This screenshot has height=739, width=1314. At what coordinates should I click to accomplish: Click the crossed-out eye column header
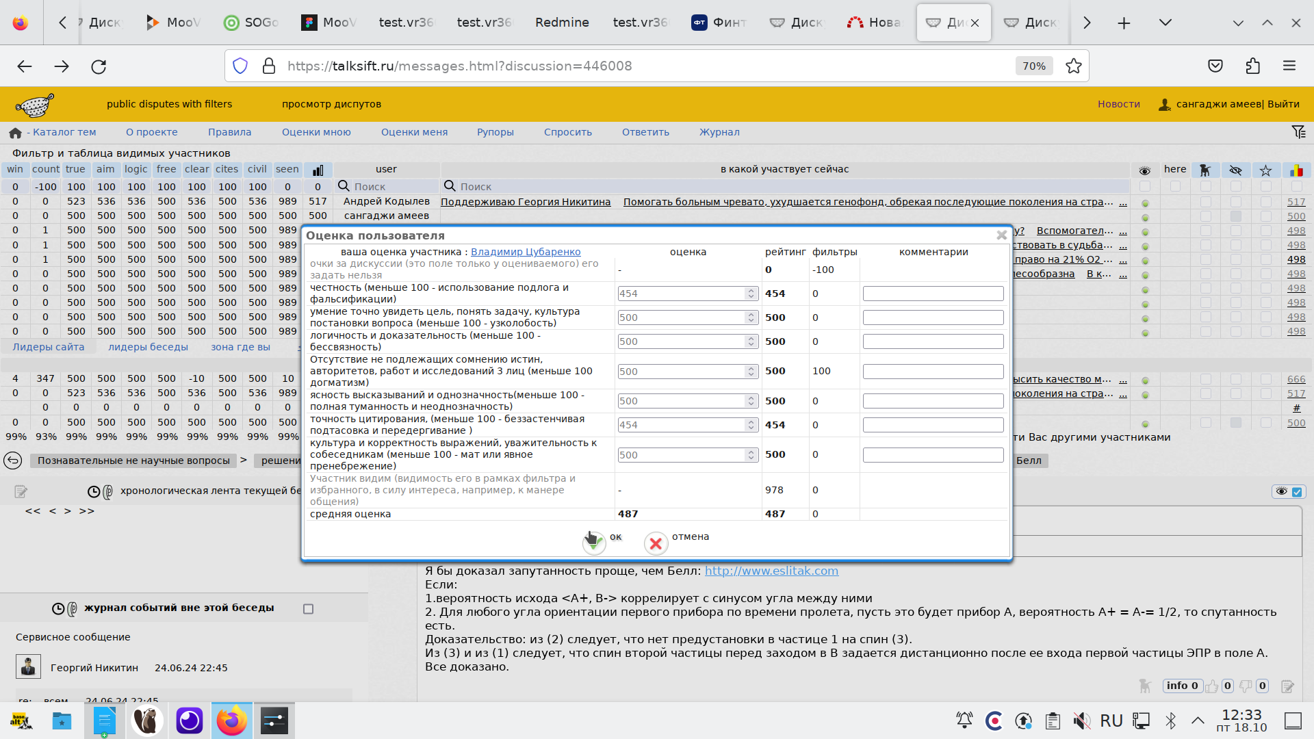pos(1235,170)
